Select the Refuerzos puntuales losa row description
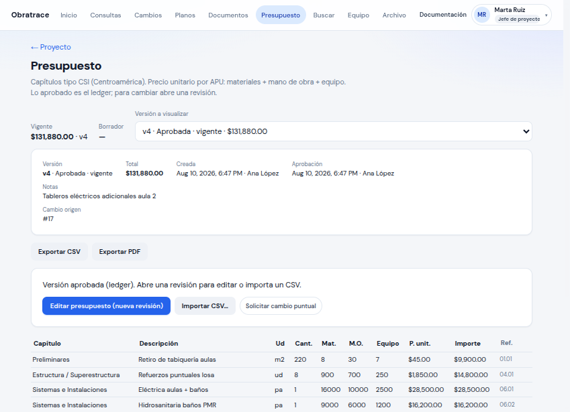 177,375
